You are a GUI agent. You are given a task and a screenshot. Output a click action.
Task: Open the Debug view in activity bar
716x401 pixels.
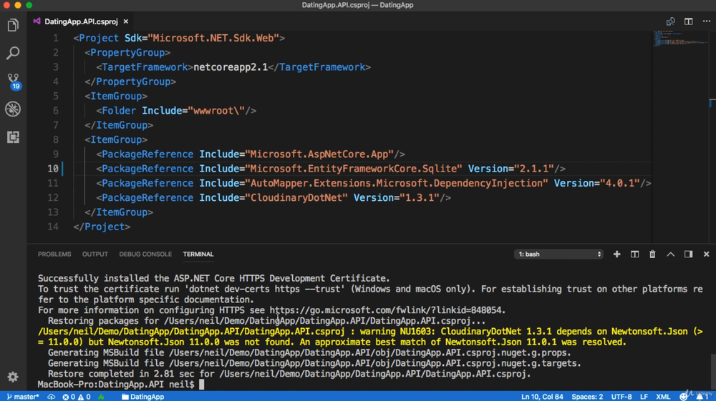[x=13, y=109]
